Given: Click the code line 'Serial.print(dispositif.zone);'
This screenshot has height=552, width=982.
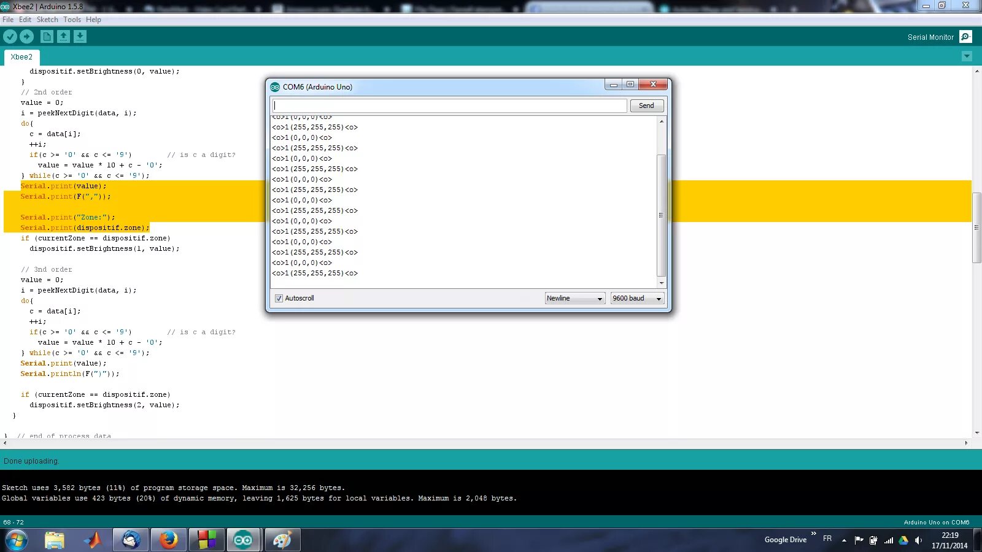Looking at the screenshot, I should point(85,228).
